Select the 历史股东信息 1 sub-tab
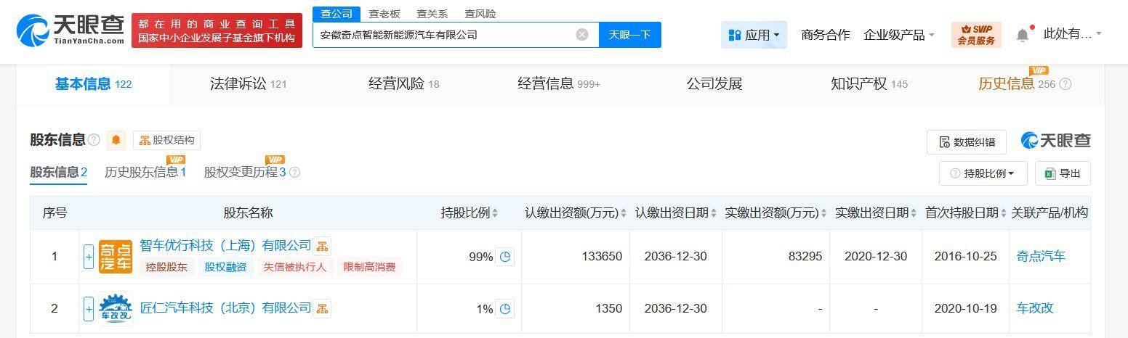This screenshot has height=338, width=1128. tap(145, 173)
